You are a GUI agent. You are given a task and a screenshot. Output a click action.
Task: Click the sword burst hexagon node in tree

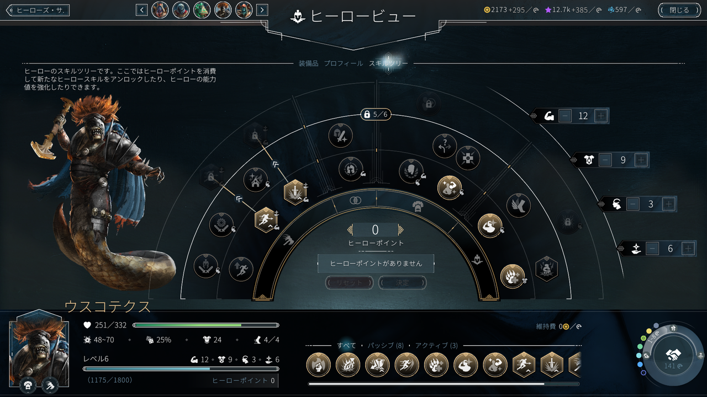(296, 192)
